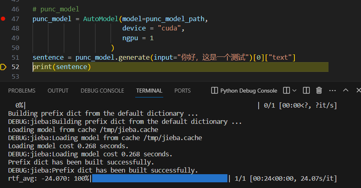Click the "0/1 [00:00<?, ?it/s]" text
This screenshot has height=188, width=361.
[x=300, y=106]
